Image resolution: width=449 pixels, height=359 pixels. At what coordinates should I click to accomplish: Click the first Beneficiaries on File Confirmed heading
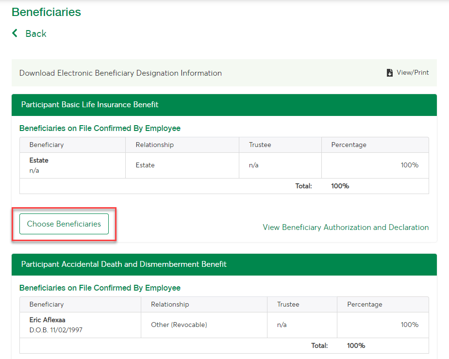pos(100,128)
